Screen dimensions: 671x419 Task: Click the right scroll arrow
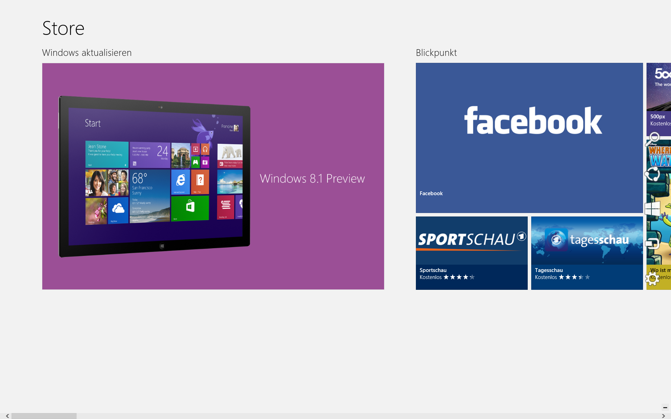[x=663, y=416]
